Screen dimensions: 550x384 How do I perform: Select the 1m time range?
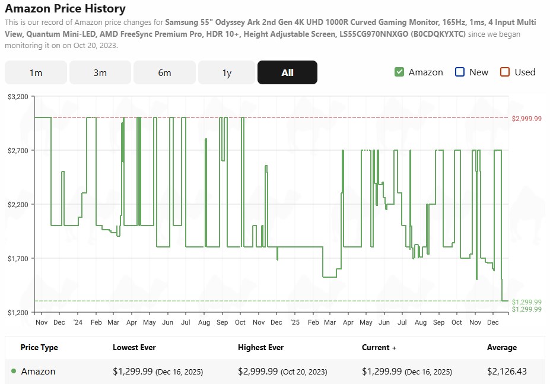click(x=36, y=72)
